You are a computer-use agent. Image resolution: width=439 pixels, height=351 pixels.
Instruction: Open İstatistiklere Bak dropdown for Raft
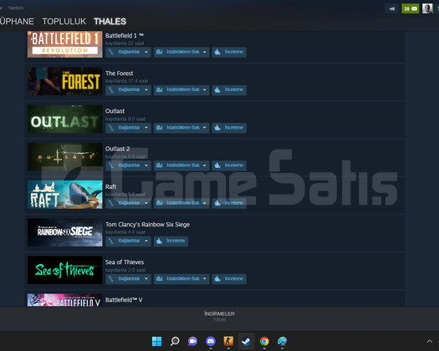[181, 203]
